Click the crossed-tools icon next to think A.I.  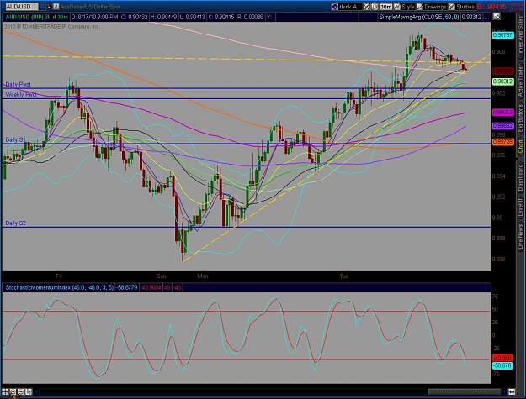pos(367,7)
